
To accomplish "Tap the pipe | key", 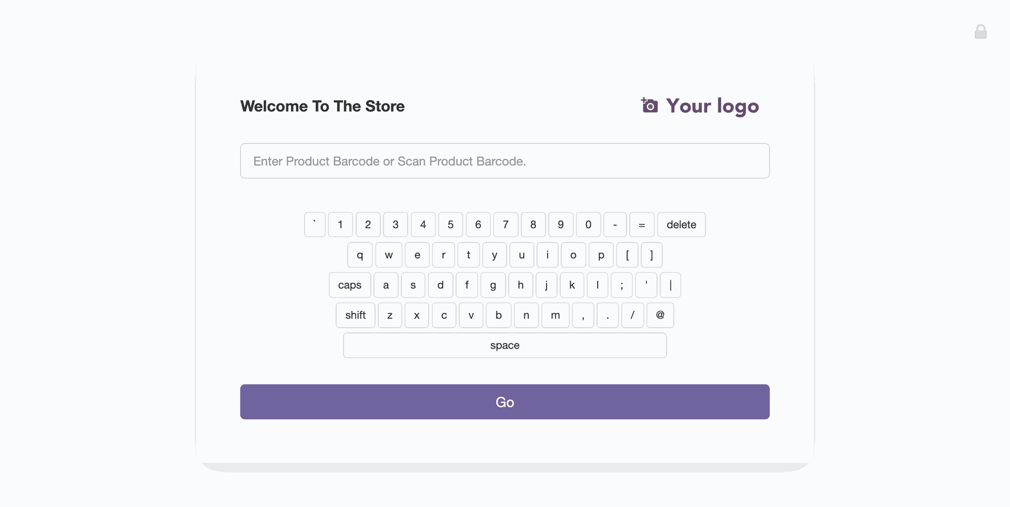I will [671, 285].
